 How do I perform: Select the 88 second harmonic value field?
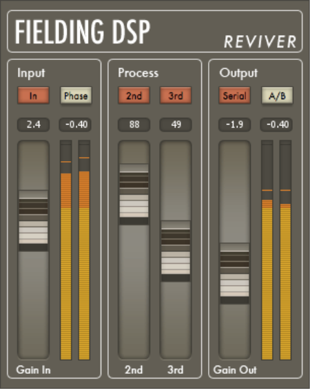click(x=134, y=125)
